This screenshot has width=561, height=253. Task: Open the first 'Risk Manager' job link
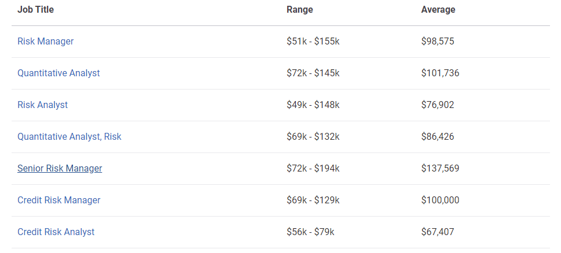click(x=45, y=42)
